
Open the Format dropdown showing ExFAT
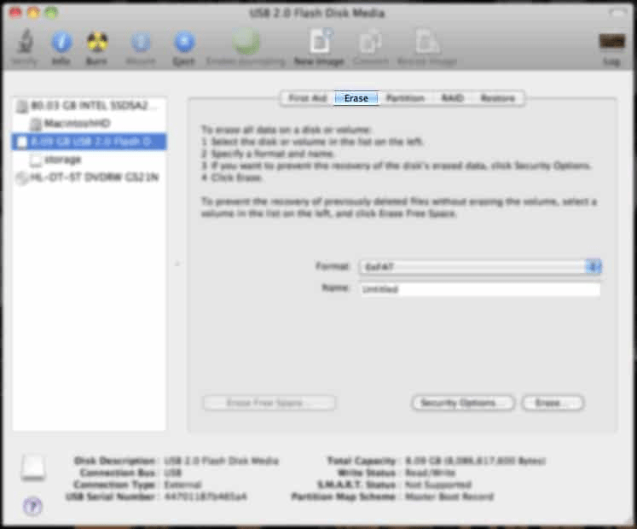tap(480, 267)
